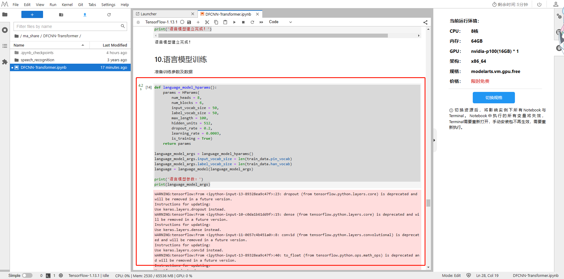564x279 pixels.
Task: Copy the selected cell
Action: 216,22
